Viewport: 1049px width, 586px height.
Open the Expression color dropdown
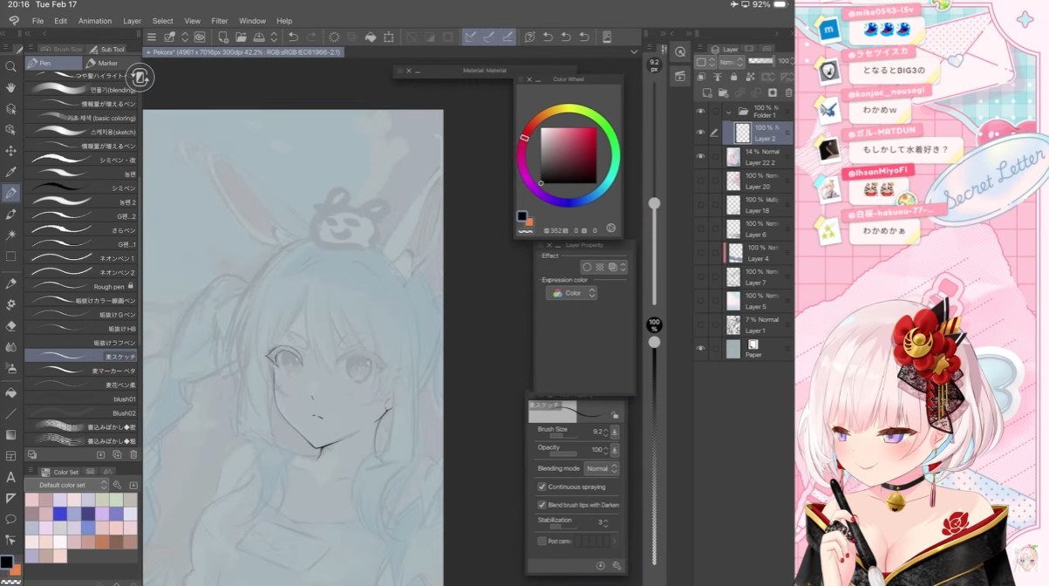(x=572, y=293)
